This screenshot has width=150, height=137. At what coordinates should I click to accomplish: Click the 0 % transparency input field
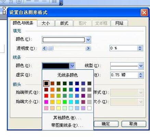[123, 48]
